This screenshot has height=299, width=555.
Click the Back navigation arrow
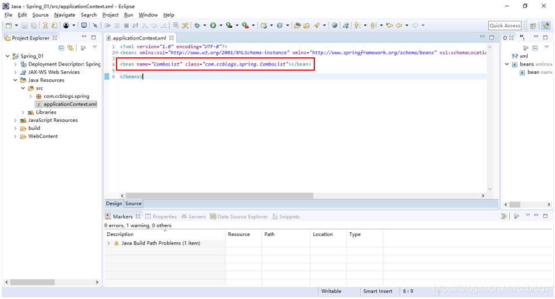click(x=399, y=25)
